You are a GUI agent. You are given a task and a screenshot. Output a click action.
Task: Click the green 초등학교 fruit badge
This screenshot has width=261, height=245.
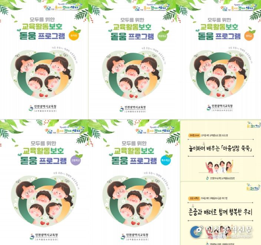click(x=163, y=35)
